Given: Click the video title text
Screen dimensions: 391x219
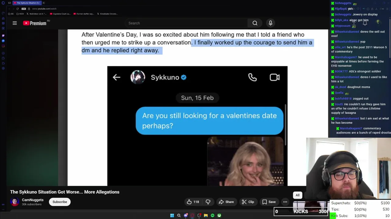Looking at the screenshot, I should pos(65,192).
